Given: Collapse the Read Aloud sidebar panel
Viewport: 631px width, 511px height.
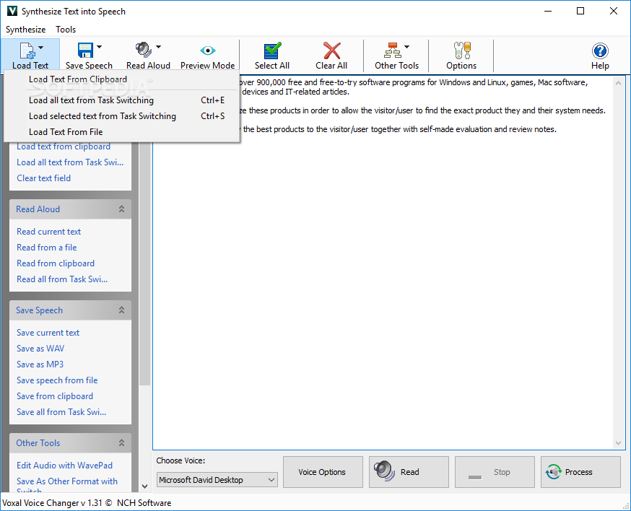Looking at the screenshot, I should pyautogui.click(x=121, y=209).
